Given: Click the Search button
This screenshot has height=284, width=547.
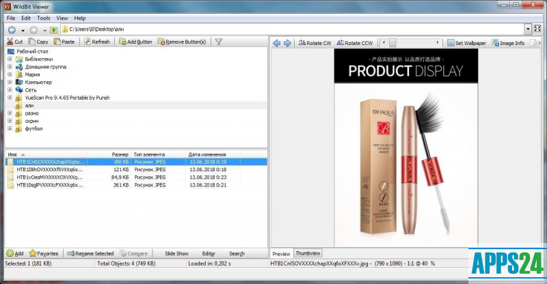Looking at the screenshot, I should [237, 253].
